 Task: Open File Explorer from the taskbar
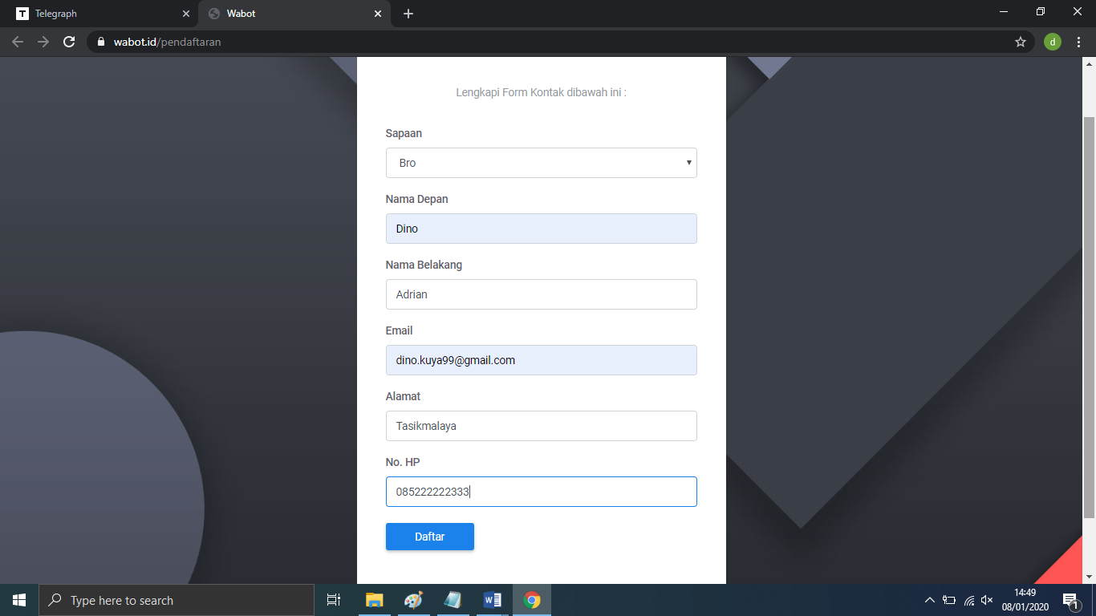point(374,600)
